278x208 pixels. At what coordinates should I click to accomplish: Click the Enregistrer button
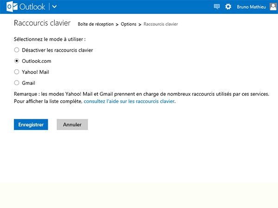point(31,124)
